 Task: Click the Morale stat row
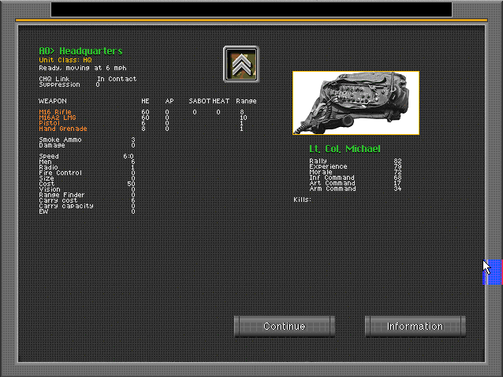coord(355,172)
